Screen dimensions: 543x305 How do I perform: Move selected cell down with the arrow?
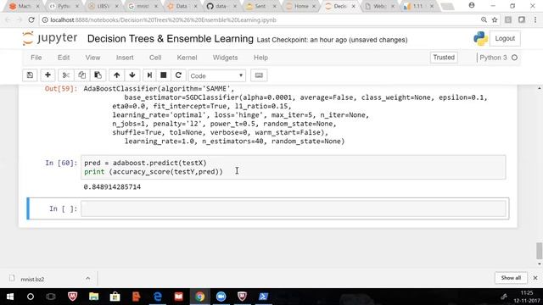click(132, 75)
